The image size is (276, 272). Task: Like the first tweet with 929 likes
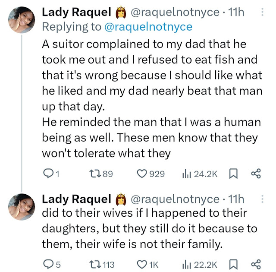[142, 174]
